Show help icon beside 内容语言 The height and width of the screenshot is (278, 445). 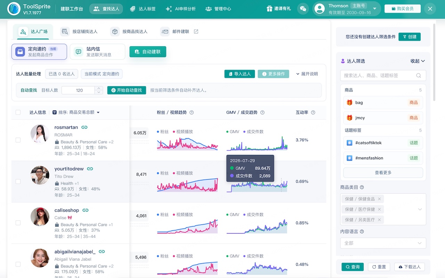[362, 232]
